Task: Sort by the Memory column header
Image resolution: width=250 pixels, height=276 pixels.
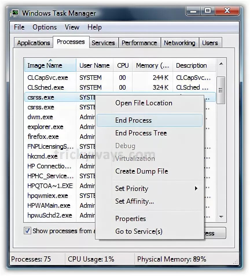Action: (x=152, y=65)
